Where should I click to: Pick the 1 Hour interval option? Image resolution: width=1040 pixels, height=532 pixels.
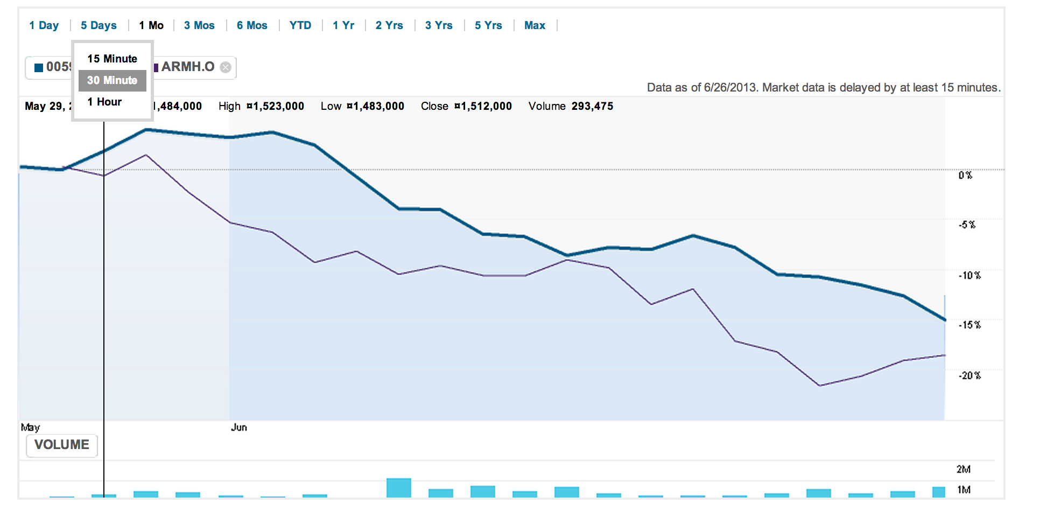coord(104,102)
